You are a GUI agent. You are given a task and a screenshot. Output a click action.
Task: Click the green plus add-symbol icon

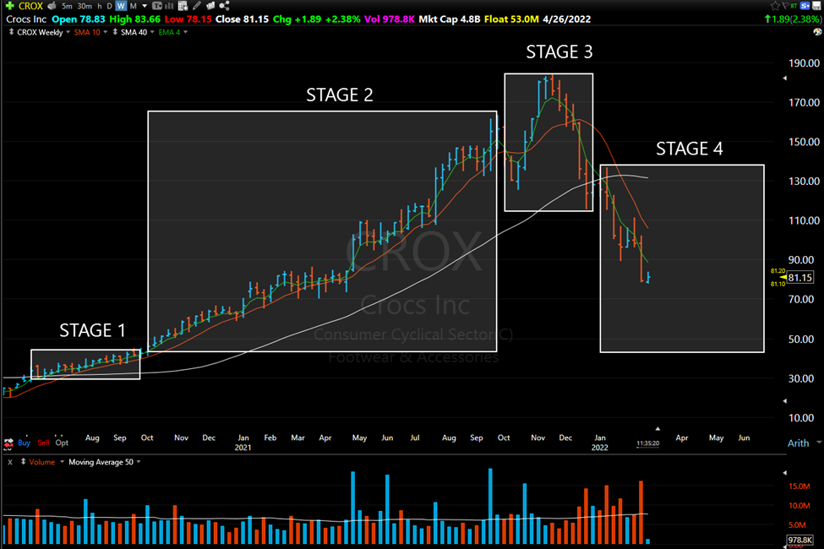9,6
